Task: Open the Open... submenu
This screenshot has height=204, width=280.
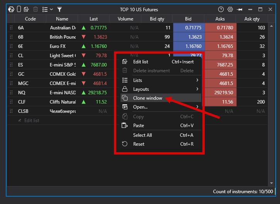Action: pyautogui.click(x=161, y=107)
